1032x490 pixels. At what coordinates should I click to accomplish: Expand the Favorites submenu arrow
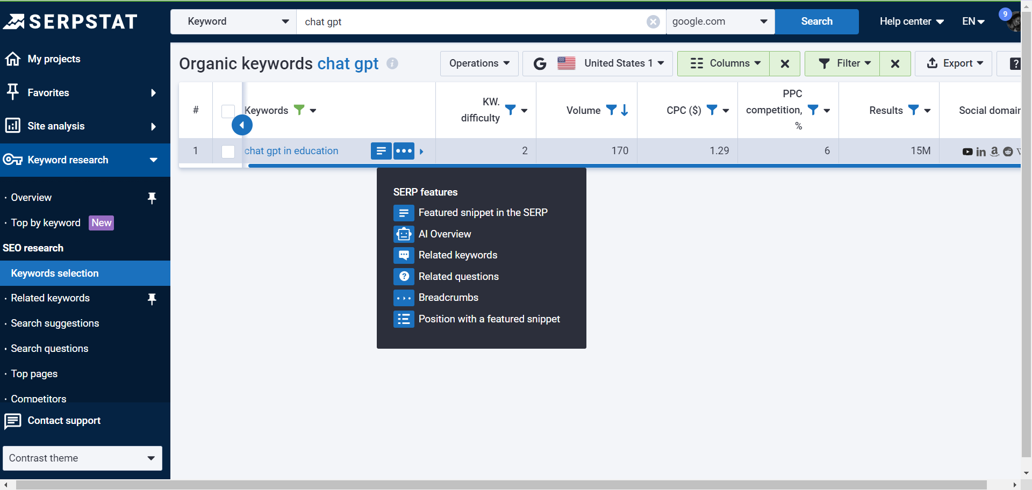point(154,93)
